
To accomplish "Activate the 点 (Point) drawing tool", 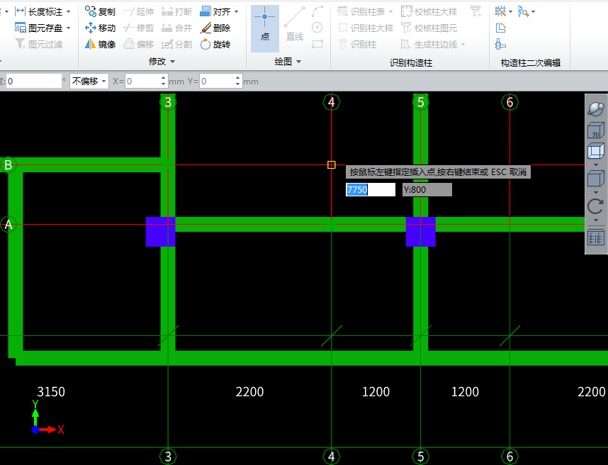I will click(265, 28).
